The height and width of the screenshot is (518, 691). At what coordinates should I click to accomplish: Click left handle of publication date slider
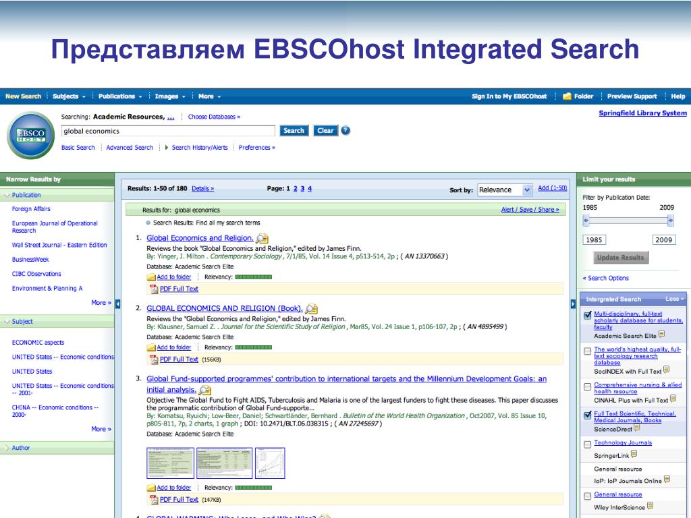point(586,220)
